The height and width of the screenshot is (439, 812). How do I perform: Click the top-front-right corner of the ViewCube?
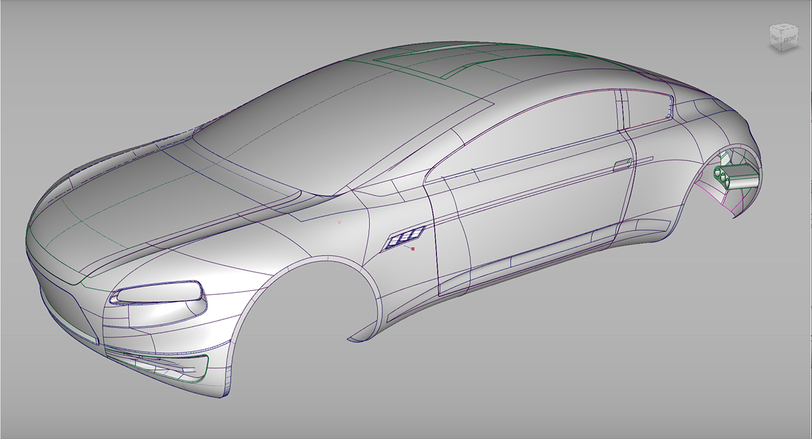[x=782, y=30]
